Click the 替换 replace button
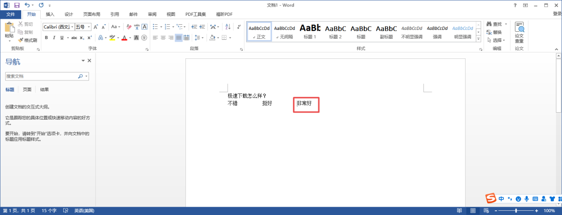Screen dimensions: 562x215 point(494,32)
